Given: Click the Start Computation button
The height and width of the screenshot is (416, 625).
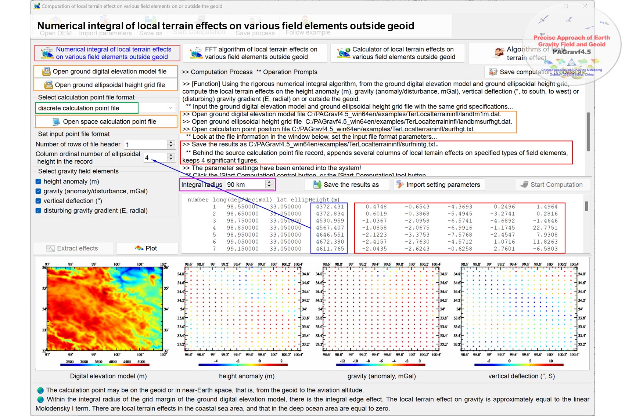Looking at the screenshot, I should 552,185.
